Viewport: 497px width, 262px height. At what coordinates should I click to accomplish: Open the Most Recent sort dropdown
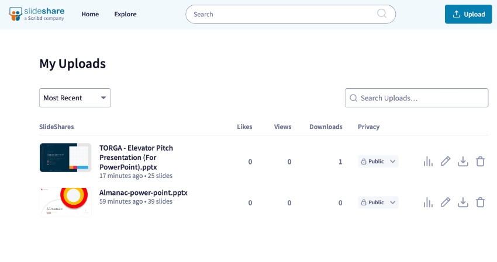click(x=75, y=98)
